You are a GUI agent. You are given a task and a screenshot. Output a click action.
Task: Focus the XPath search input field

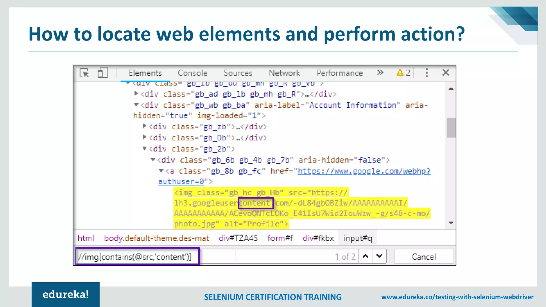[217, 257]
